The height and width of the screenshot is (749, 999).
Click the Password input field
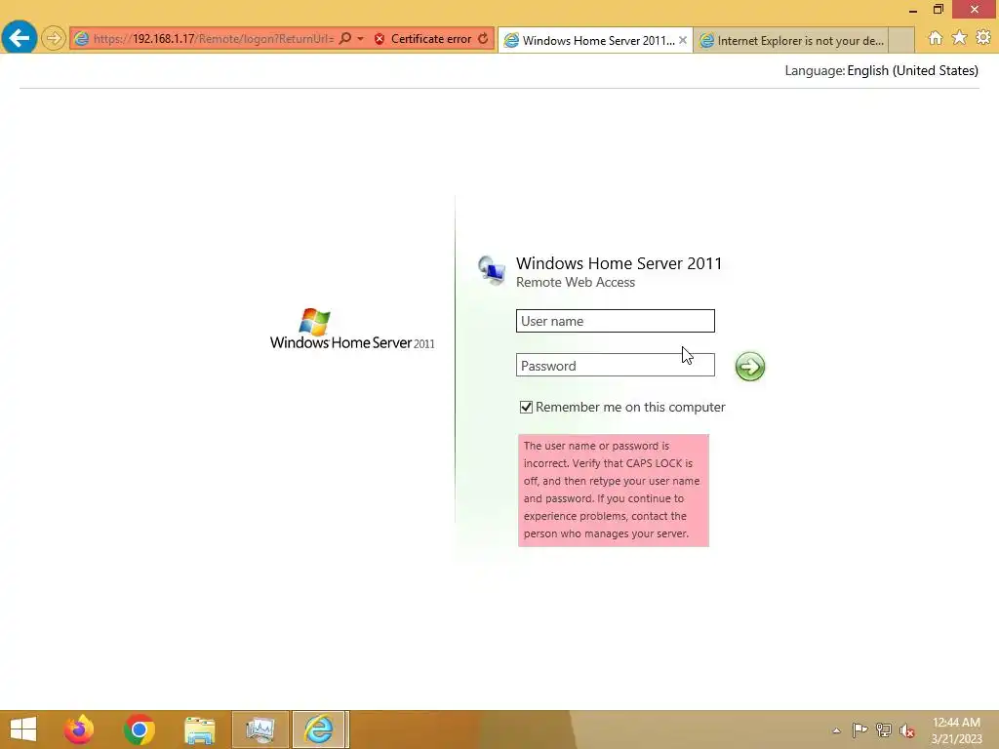click(x=615, y=365)
